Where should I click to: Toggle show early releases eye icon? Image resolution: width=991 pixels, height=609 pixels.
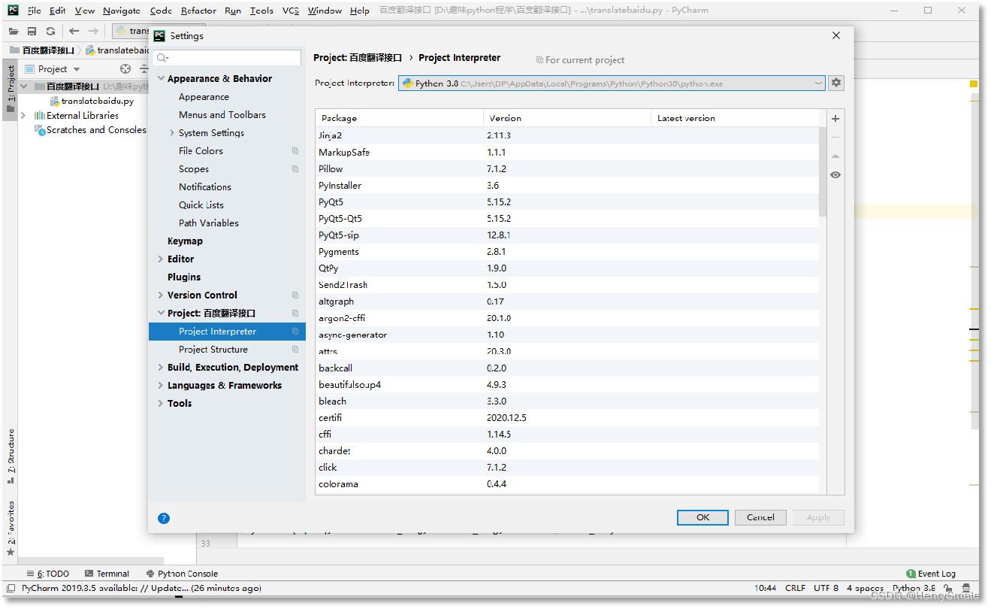click(835, 174)
